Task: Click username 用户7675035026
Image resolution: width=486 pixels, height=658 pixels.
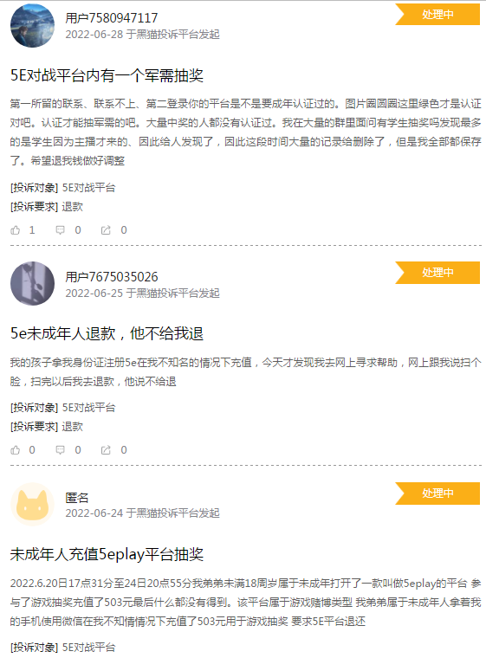Action: 112,277
